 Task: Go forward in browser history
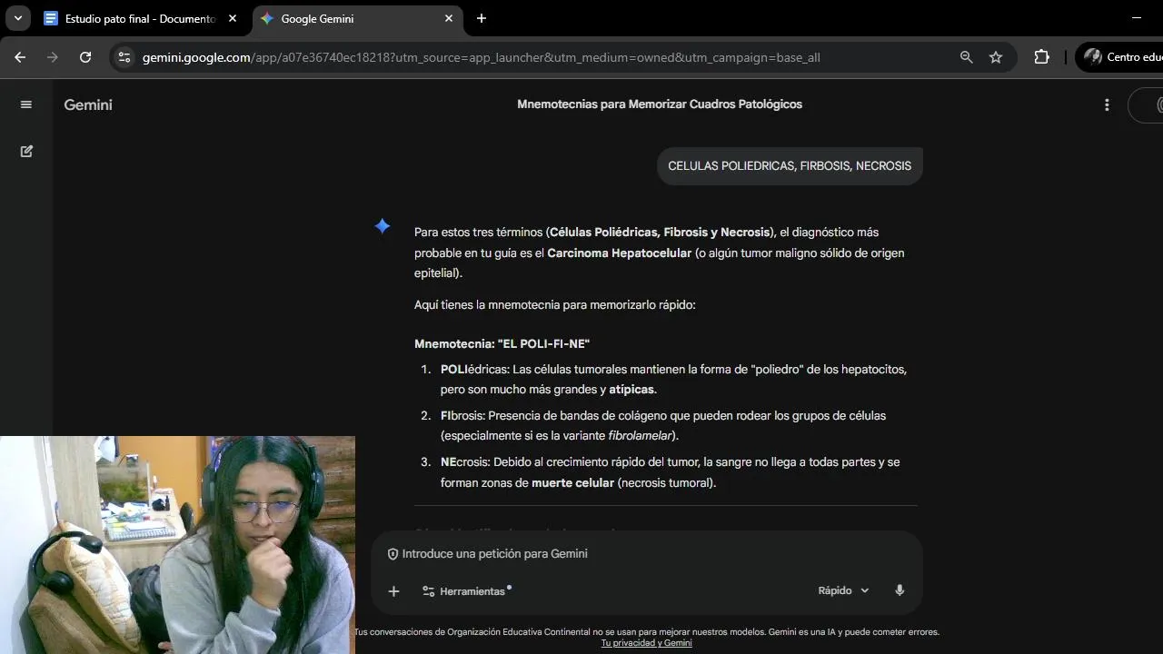coord(53,57)
